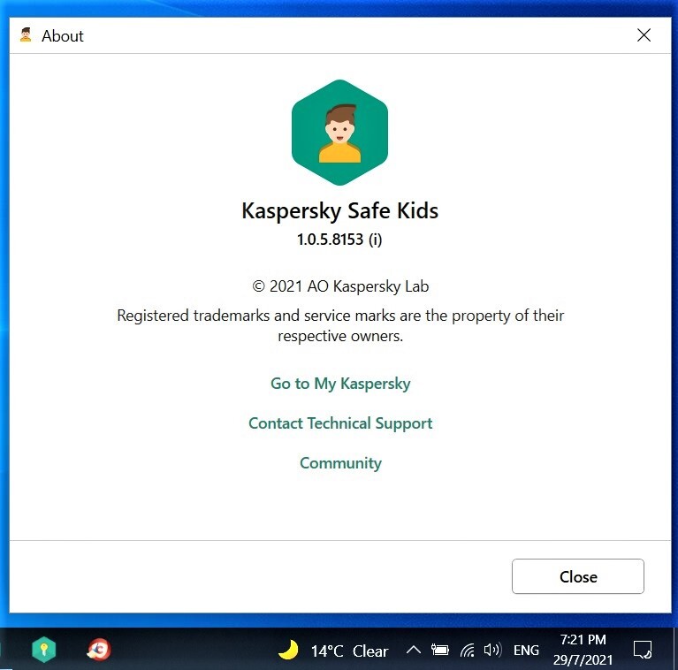Click the 14°C Clear weather text

349,651
